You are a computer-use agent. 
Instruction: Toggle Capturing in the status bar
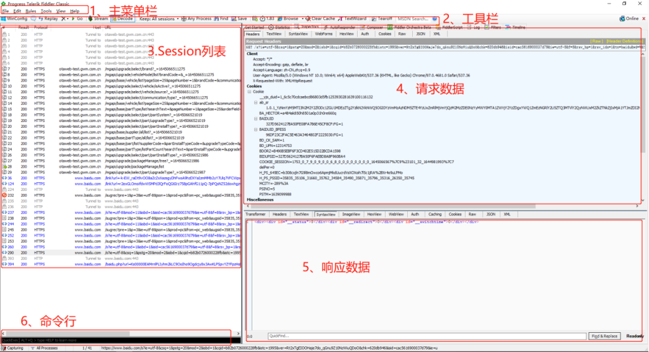[12, 348]
